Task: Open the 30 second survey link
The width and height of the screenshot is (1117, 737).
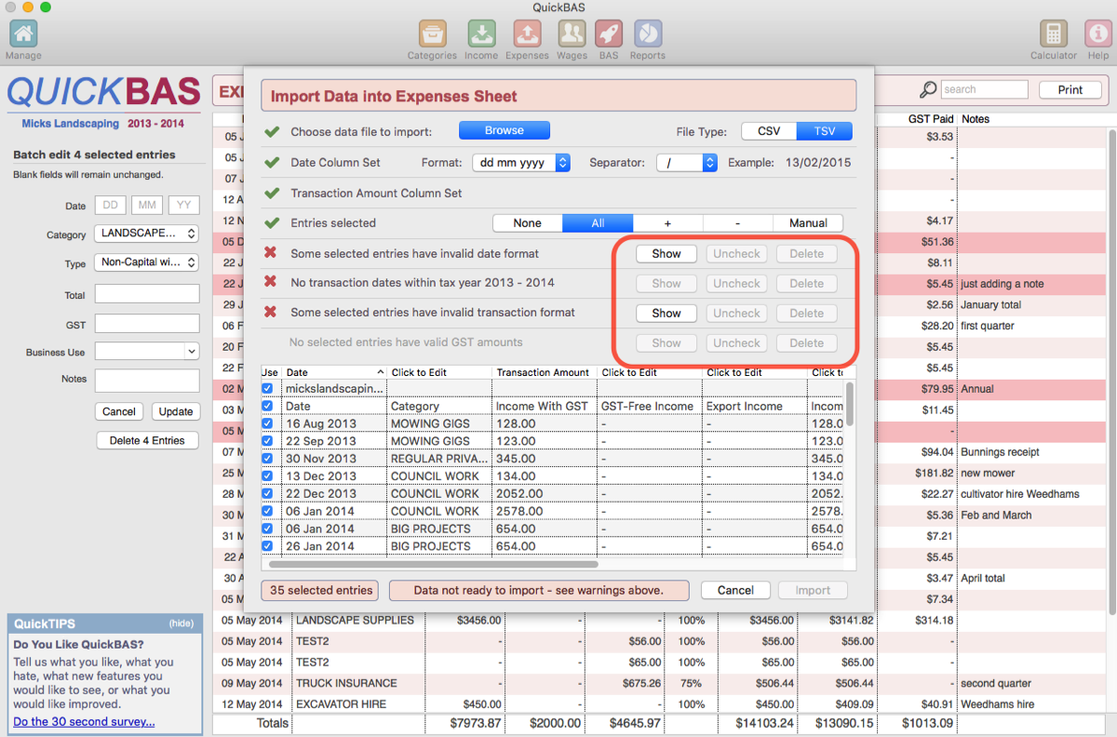Action: (x=84, y=722)
